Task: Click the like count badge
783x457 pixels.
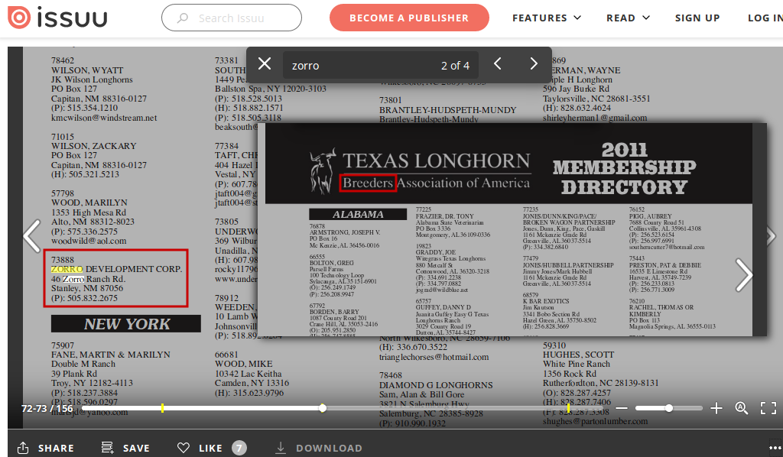Action: (x=239, y=448)
